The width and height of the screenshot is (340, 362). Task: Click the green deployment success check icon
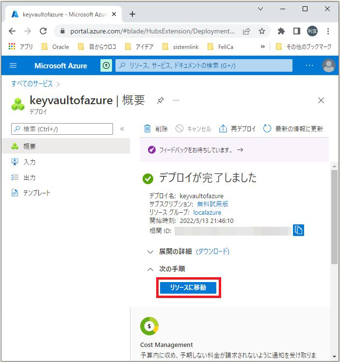[148, 178]
